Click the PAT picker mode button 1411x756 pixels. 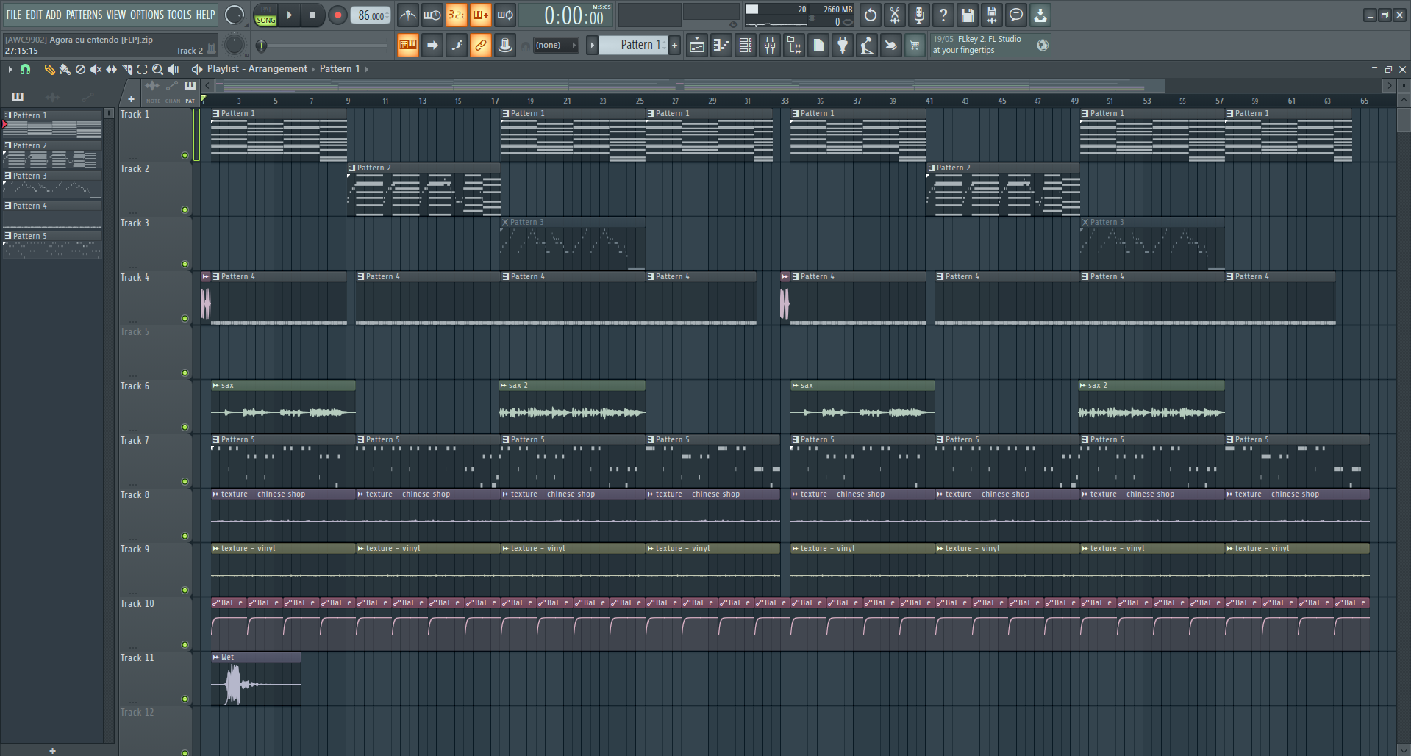tap(190, 90)
